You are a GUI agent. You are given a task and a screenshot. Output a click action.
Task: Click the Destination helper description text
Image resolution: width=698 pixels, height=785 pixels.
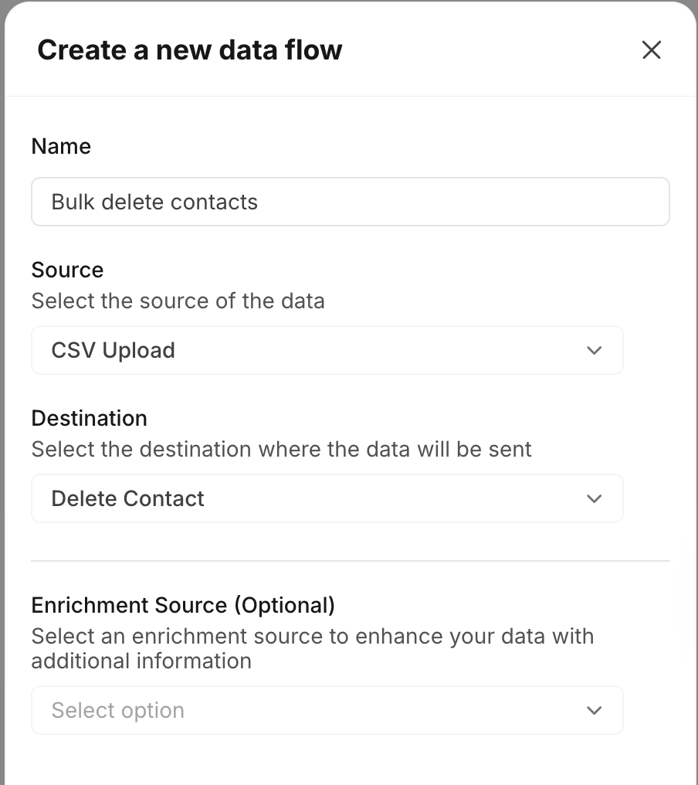pos(281,449)
